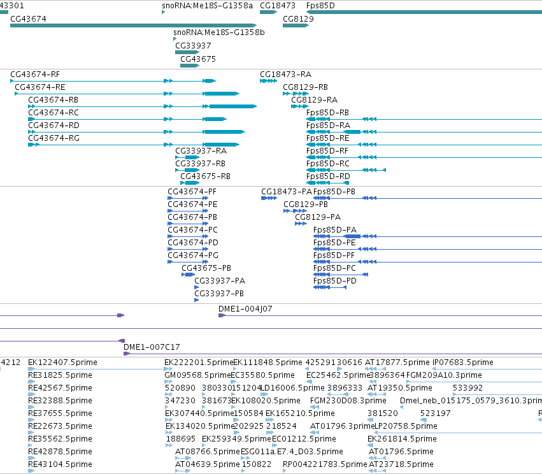The height and width of the screenshot is (474, 542).
Task: Click the teal Fps85D gene bar
Action: pos(424,12)
